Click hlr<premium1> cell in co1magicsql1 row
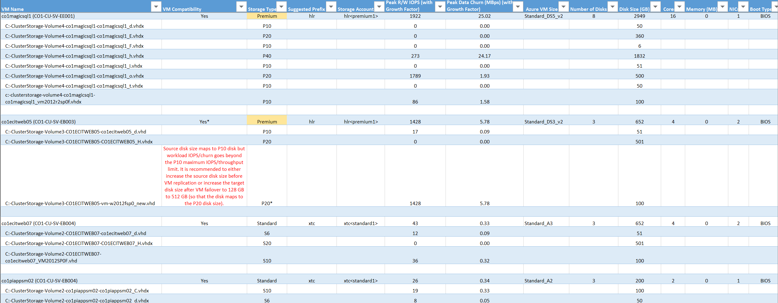This screenshot has width=778, height=303. tap(361, 16)
